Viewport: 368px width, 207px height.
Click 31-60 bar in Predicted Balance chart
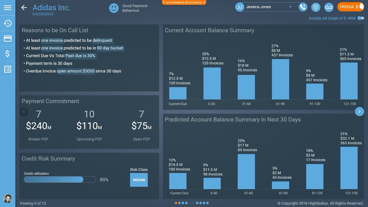pyautogui.click(x=246, y=172)
